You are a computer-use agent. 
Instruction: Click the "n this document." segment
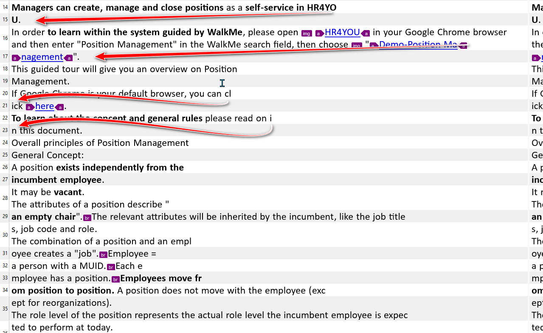[x=47, y=131]
